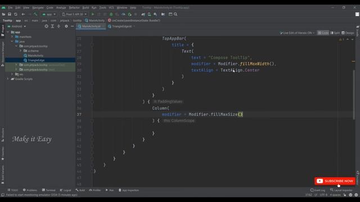Switch editor to Split view mode
360x202 pixels.
pyautogui.click(x=335, y=33)
